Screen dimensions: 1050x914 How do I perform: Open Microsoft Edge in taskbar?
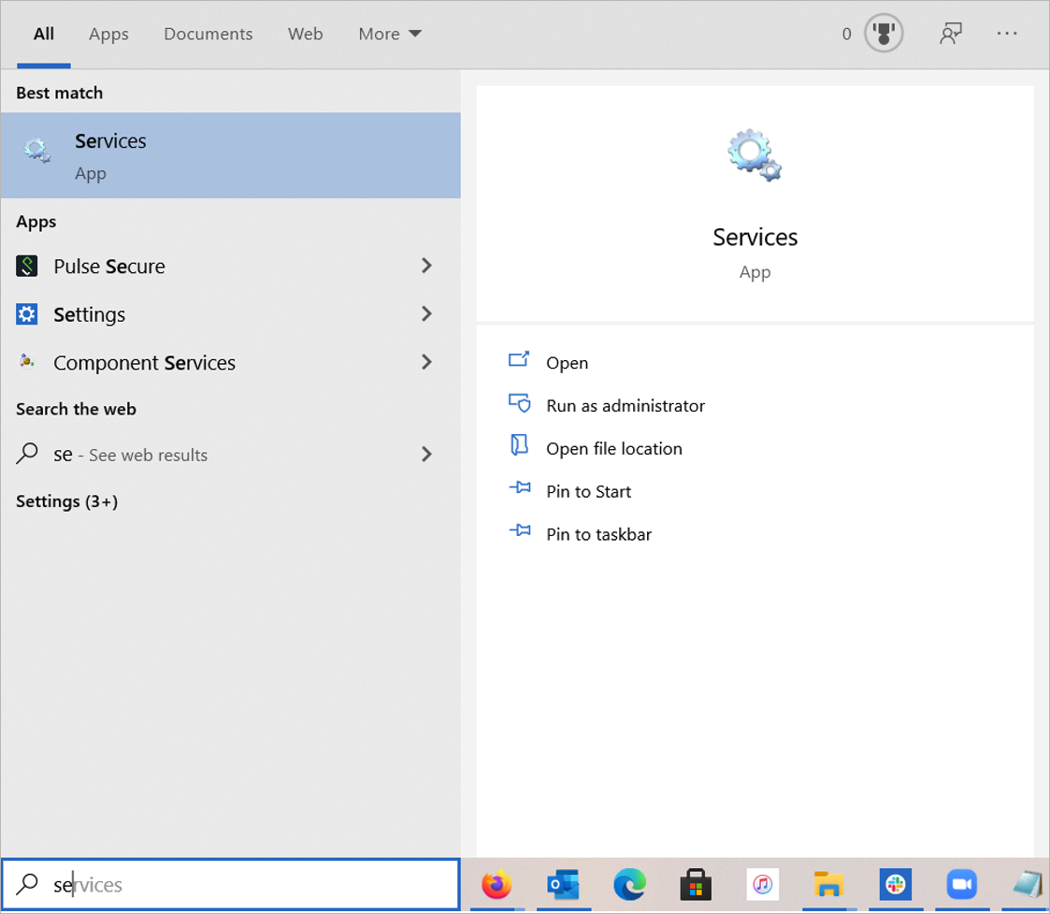tap(629, 884)
